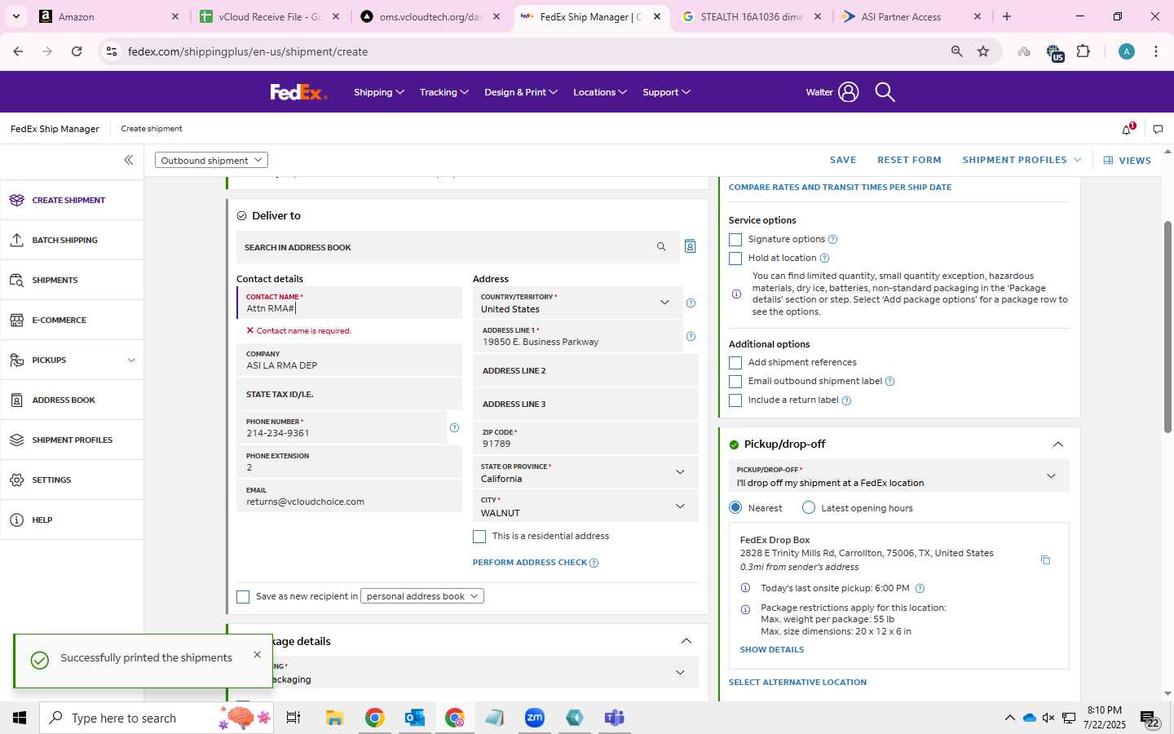Bookmark this page with star icon
The width and height of the screenshot is (1174, 734).
983,51
